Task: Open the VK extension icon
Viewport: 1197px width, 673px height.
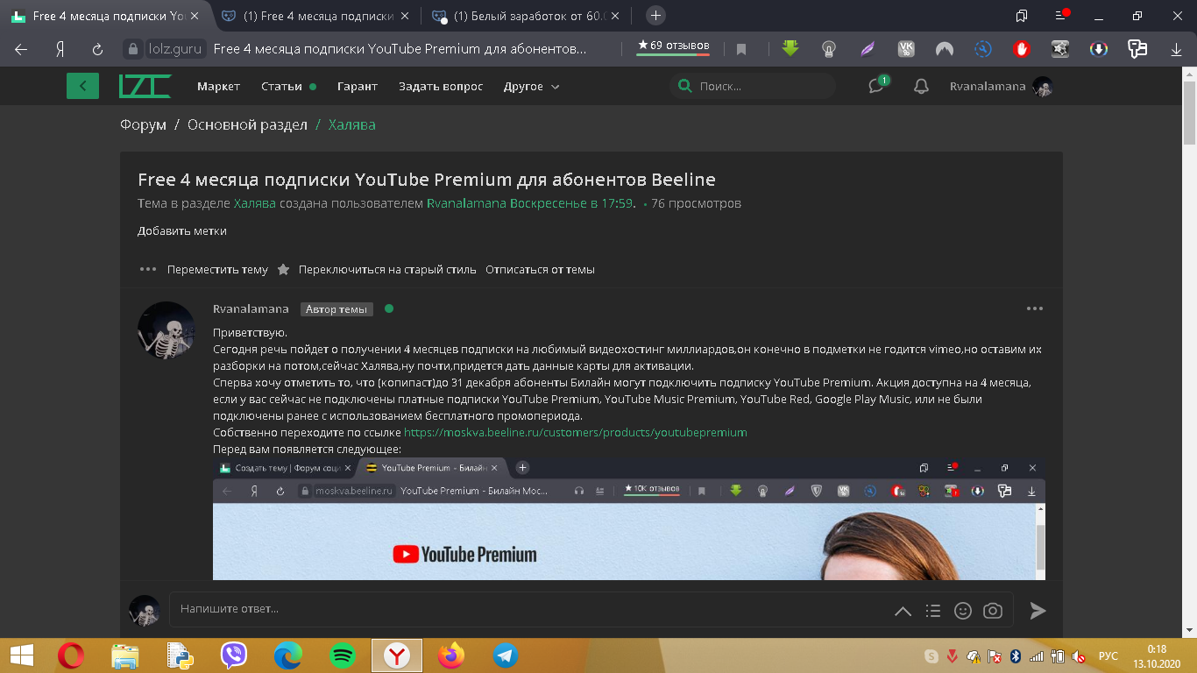Action: (906, 49)
